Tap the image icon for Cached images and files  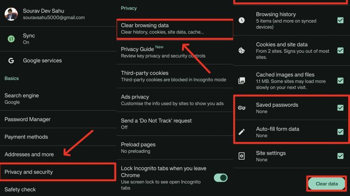(x=241, y=81)
